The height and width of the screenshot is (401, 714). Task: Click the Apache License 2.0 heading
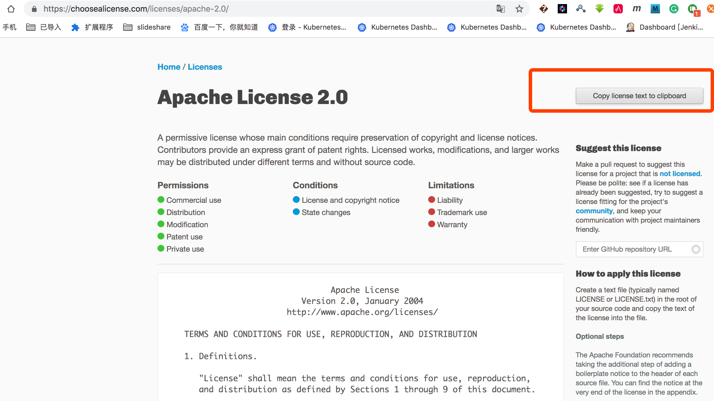pyautogui.click(x=252, y=97)
